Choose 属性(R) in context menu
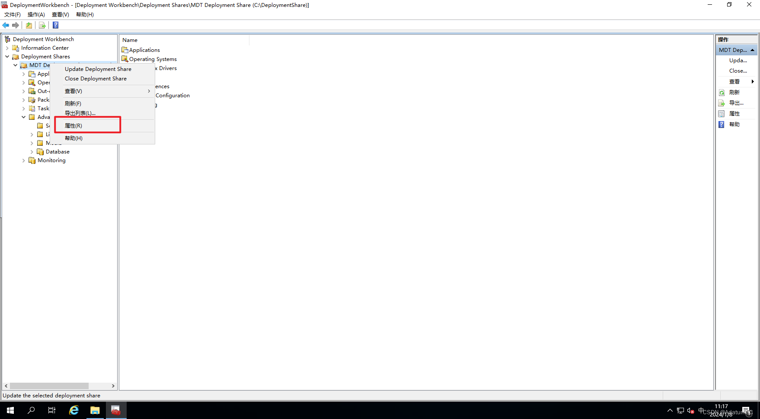The height and width of the screenshot is (419, 760). coord(102,126)
